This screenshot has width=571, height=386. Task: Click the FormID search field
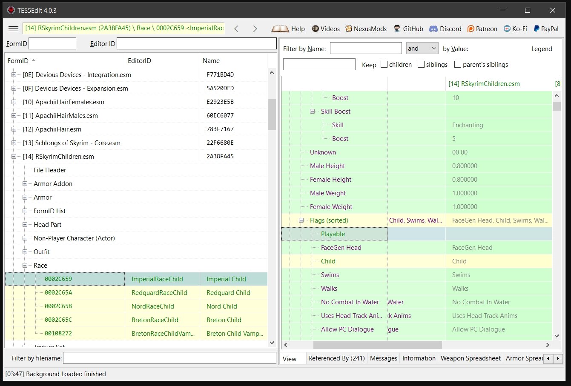[x=52, y=43]
